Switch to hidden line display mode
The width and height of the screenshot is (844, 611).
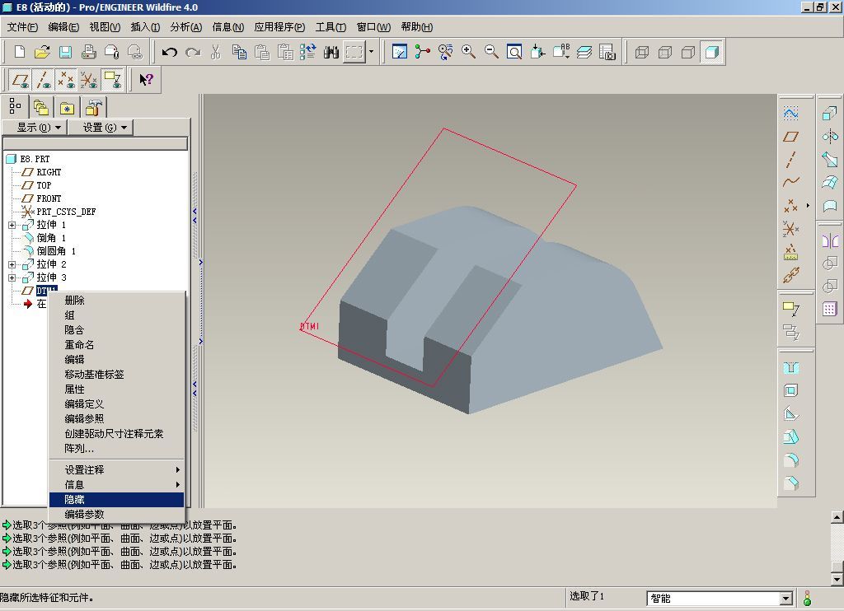click(x=665, y=52)
